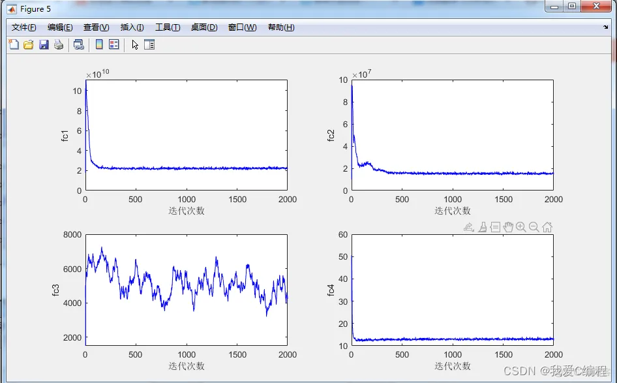Click the Link Plot toolbar icon

pos(79,44)
